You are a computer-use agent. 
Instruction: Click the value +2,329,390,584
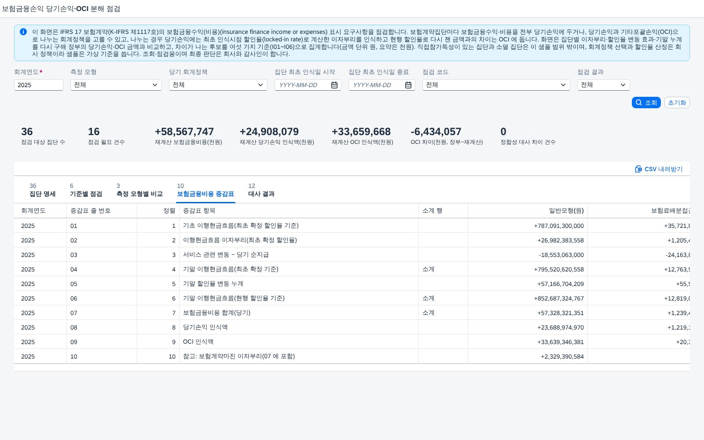tap(562, 356)
